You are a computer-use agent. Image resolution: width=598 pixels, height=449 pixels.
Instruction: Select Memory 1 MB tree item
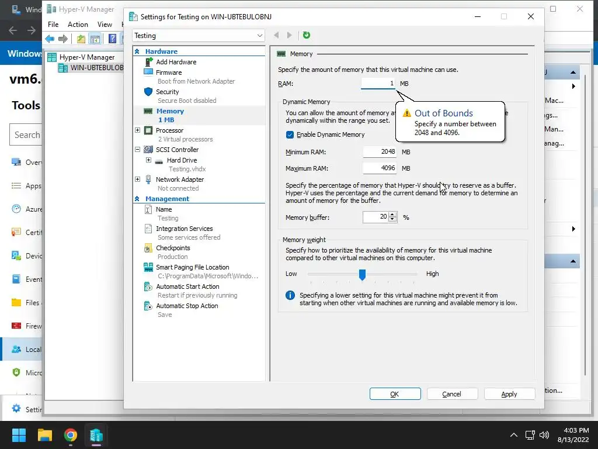pyautogui.click(x=199, y=115)
